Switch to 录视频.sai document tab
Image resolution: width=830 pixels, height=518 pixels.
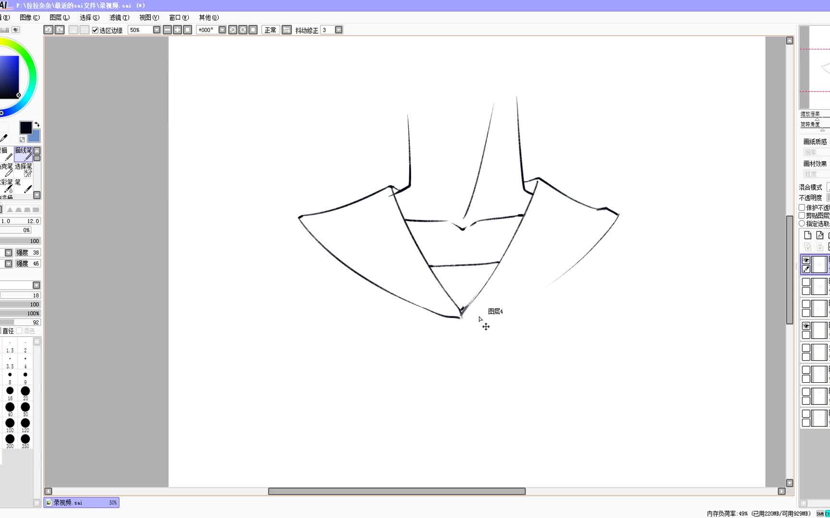pyautogui.click(x=81, y=503)
